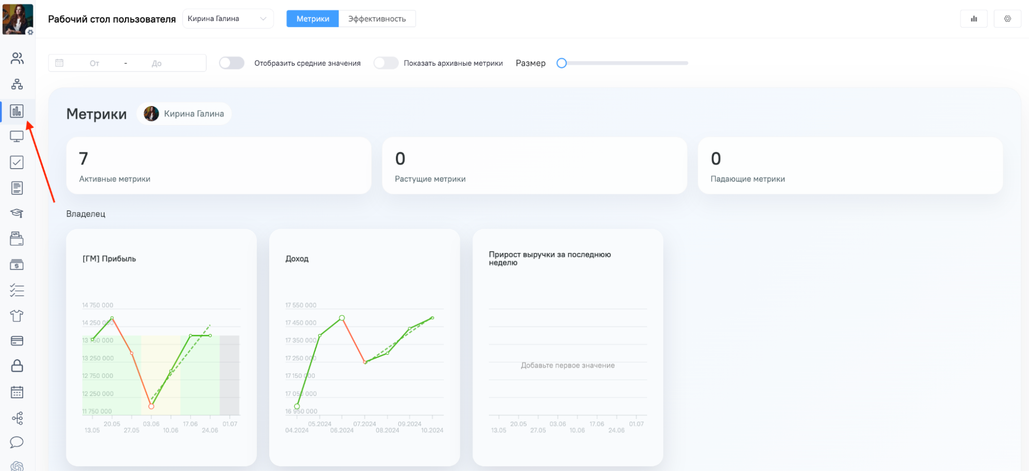Screen dimensions: 1029x471
Task: Open the chat bubble icon in the sidebar
Action: click(17, 442)
